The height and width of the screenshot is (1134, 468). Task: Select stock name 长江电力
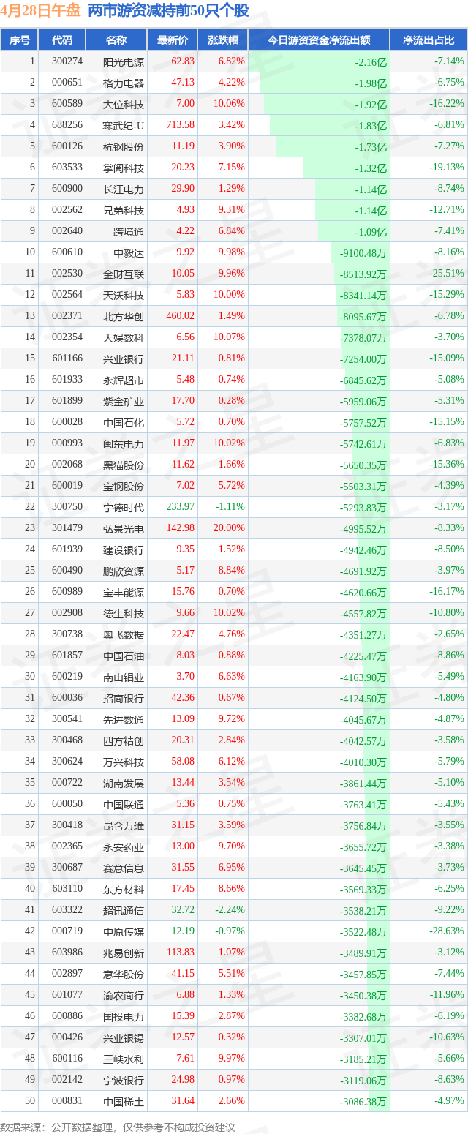pyautogui.click(x=124, y=189)
